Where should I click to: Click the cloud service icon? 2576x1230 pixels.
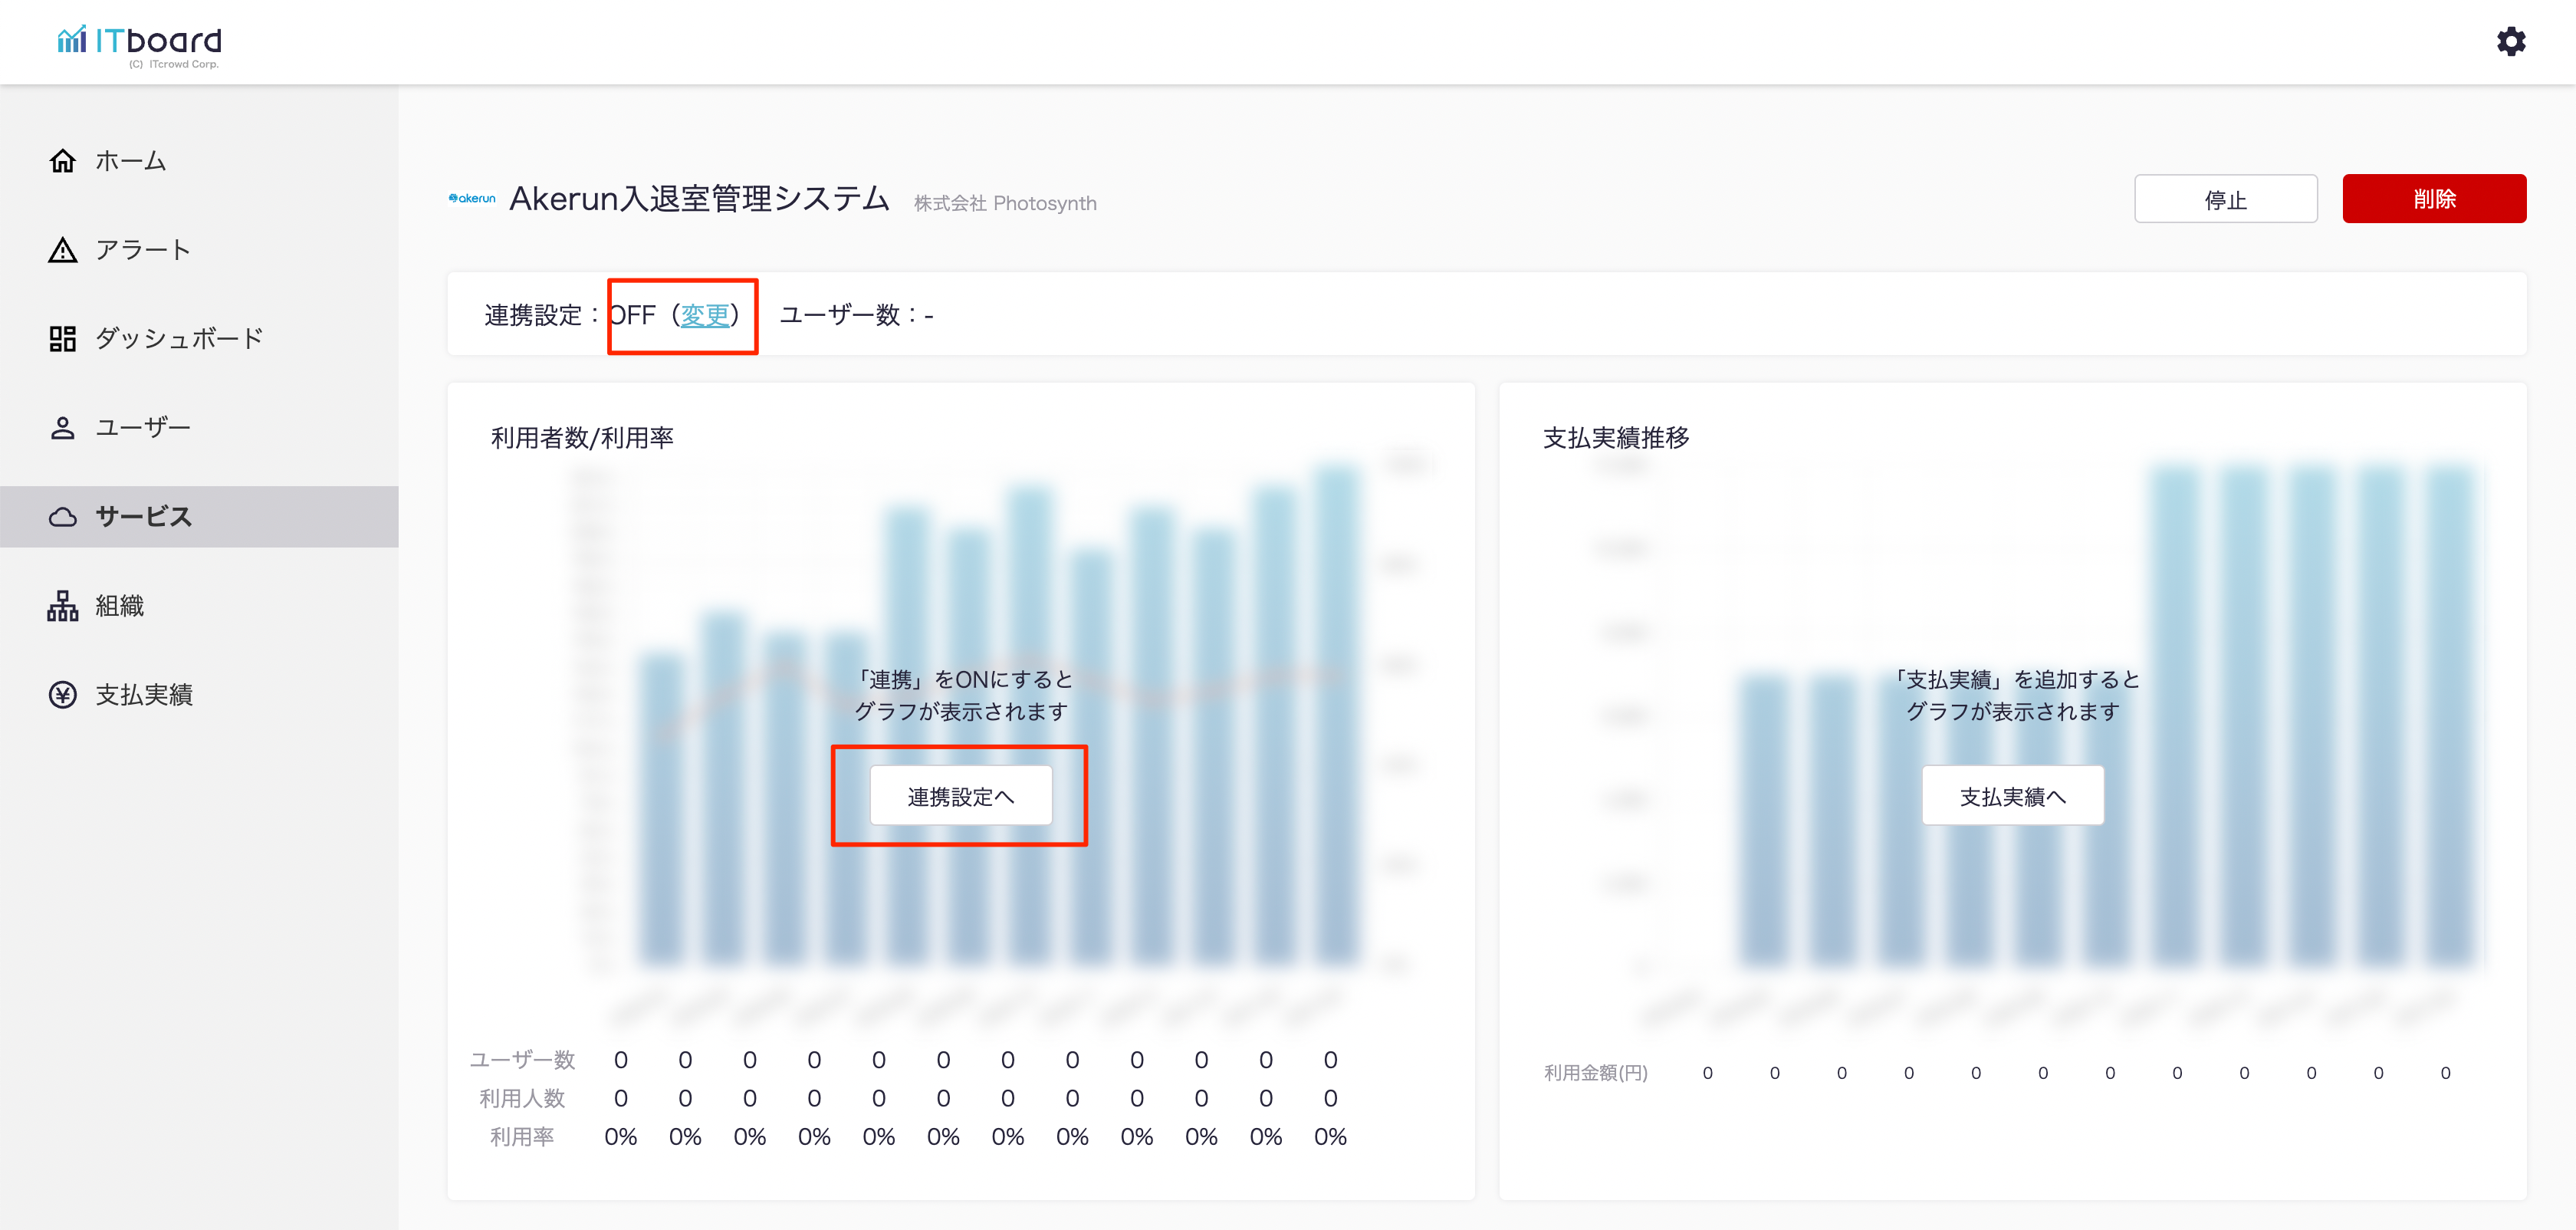click(63, 517)
